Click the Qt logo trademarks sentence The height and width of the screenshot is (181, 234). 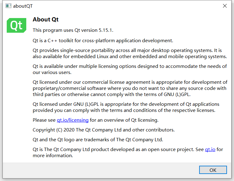pyautogui.click(x=98, y=140)
